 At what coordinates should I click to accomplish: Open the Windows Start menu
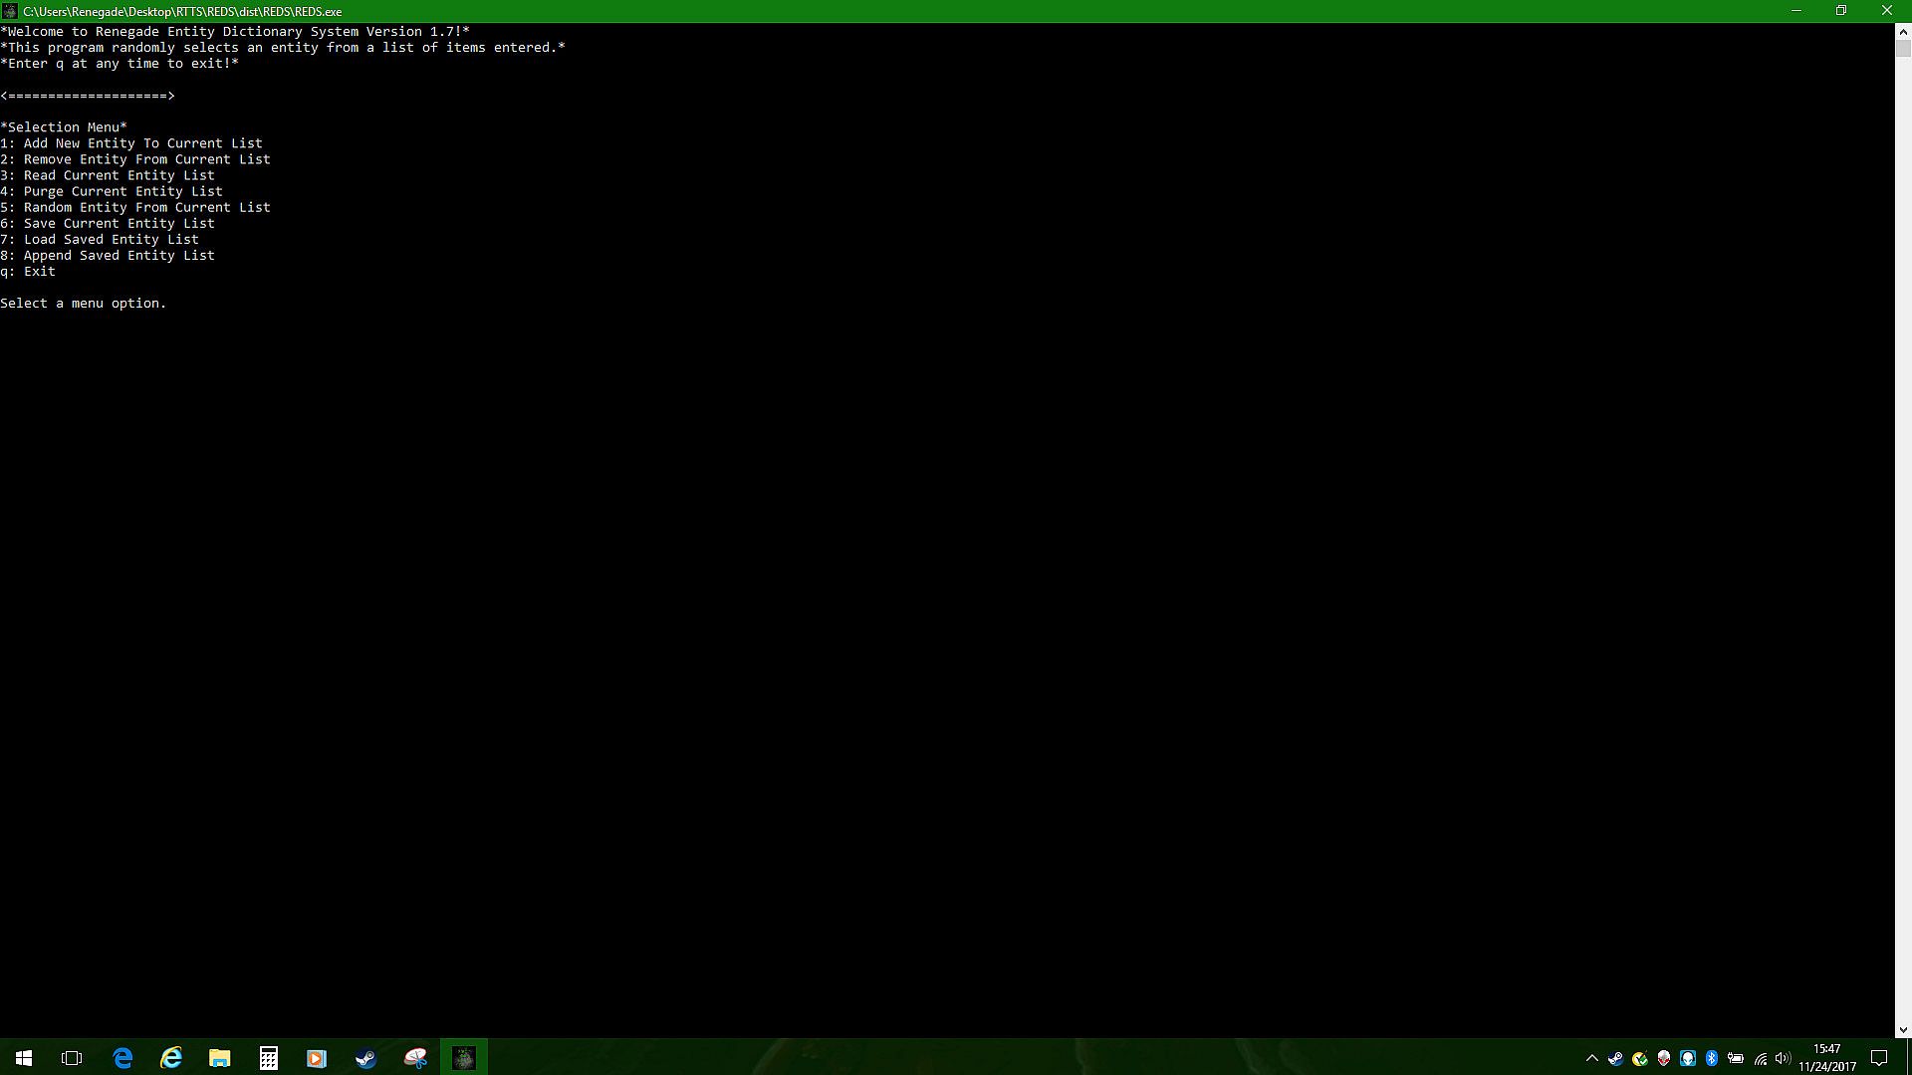point(24,1058)
